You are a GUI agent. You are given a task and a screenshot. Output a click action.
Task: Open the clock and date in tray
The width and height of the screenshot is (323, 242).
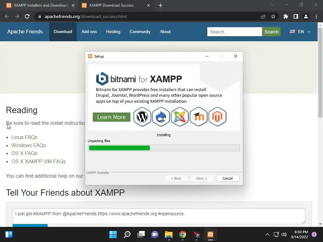[x=300, y=234]
